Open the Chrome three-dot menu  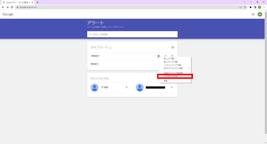(264, 7)
